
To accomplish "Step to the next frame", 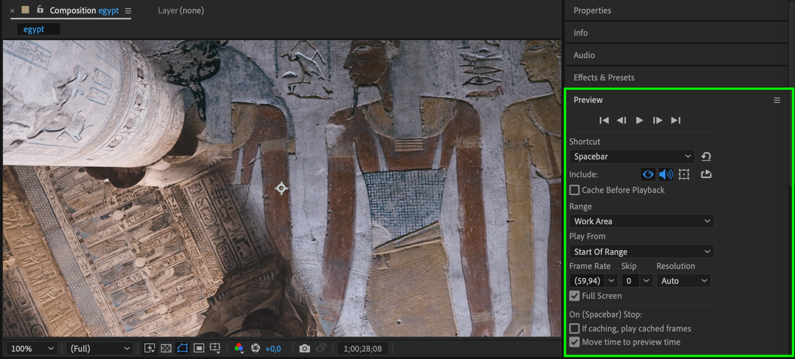I will click(657, 120).
